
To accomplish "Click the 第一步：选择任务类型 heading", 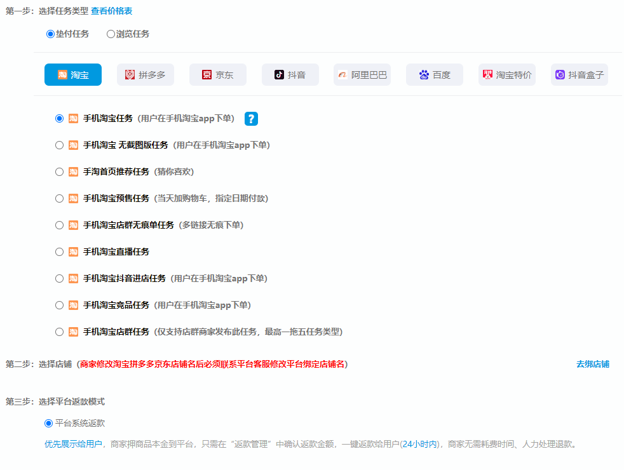I will click(x=47, y=11).
